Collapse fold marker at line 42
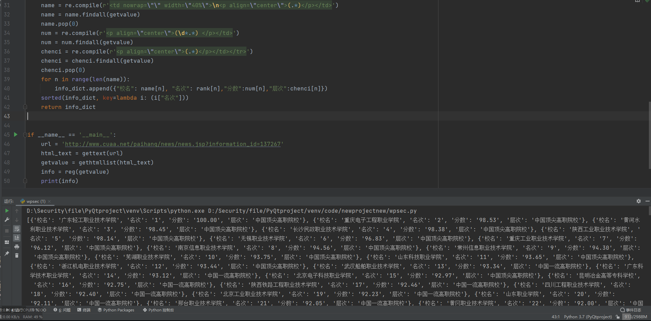Image resolution: width=651 pixels, height=321 pixels. (25, 107)
